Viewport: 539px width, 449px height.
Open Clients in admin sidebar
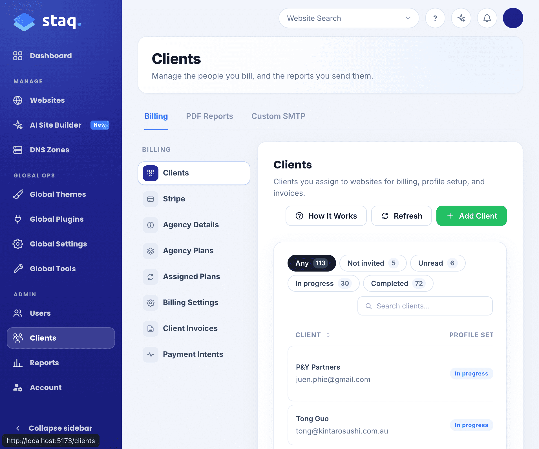[61, 338]
